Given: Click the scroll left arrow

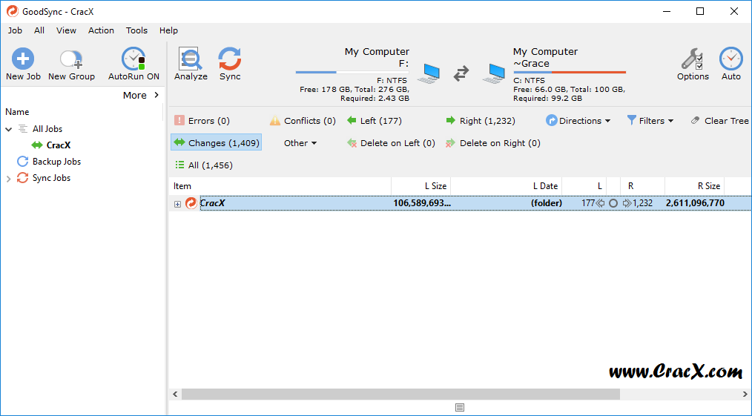Looking at the screenshot, I should (175, 394).
